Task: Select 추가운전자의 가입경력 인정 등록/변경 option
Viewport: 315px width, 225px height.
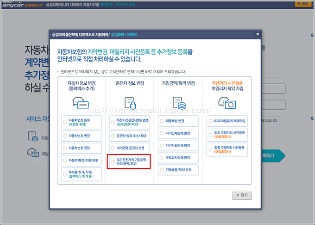Action: pyautogui.click(x=129, y=162)
